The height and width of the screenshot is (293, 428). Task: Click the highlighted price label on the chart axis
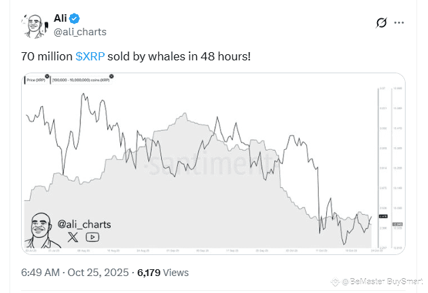(x=382, y=216)
